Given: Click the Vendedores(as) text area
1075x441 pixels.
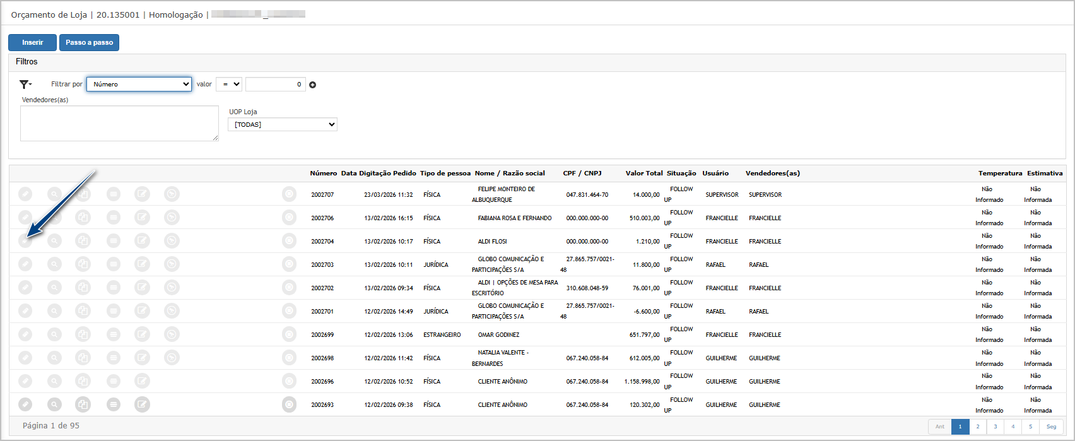Looking at the screenshot, I should (x=119, y=123).
